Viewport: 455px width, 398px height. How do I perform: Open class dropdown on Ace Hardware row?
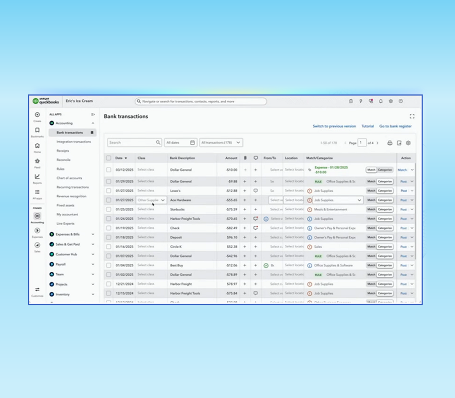[x=151, y=200]
